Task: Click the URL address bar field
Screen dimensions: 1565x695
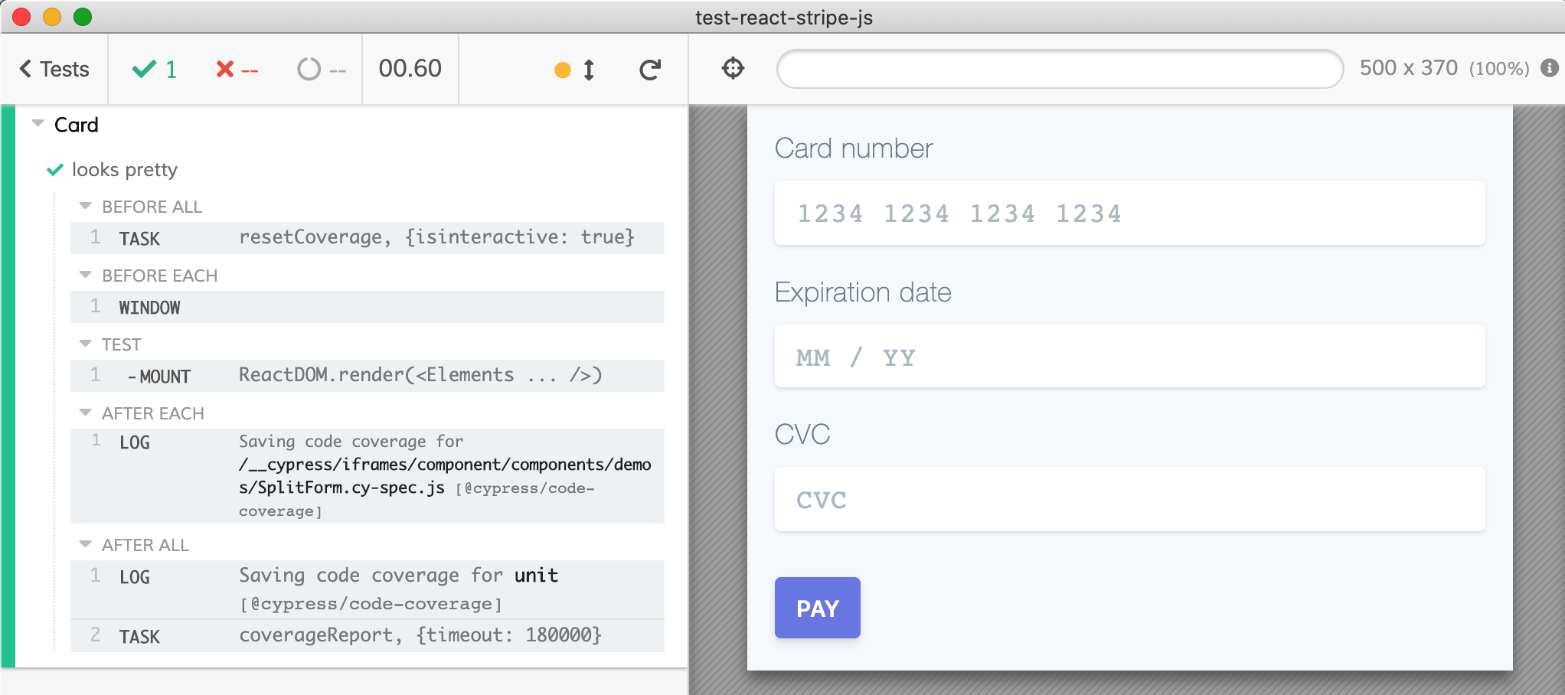Action: 1060,69
